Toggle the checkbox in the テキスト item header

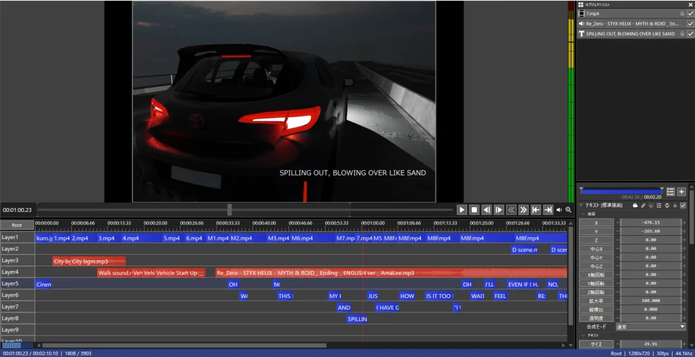[x=683, y=205]
